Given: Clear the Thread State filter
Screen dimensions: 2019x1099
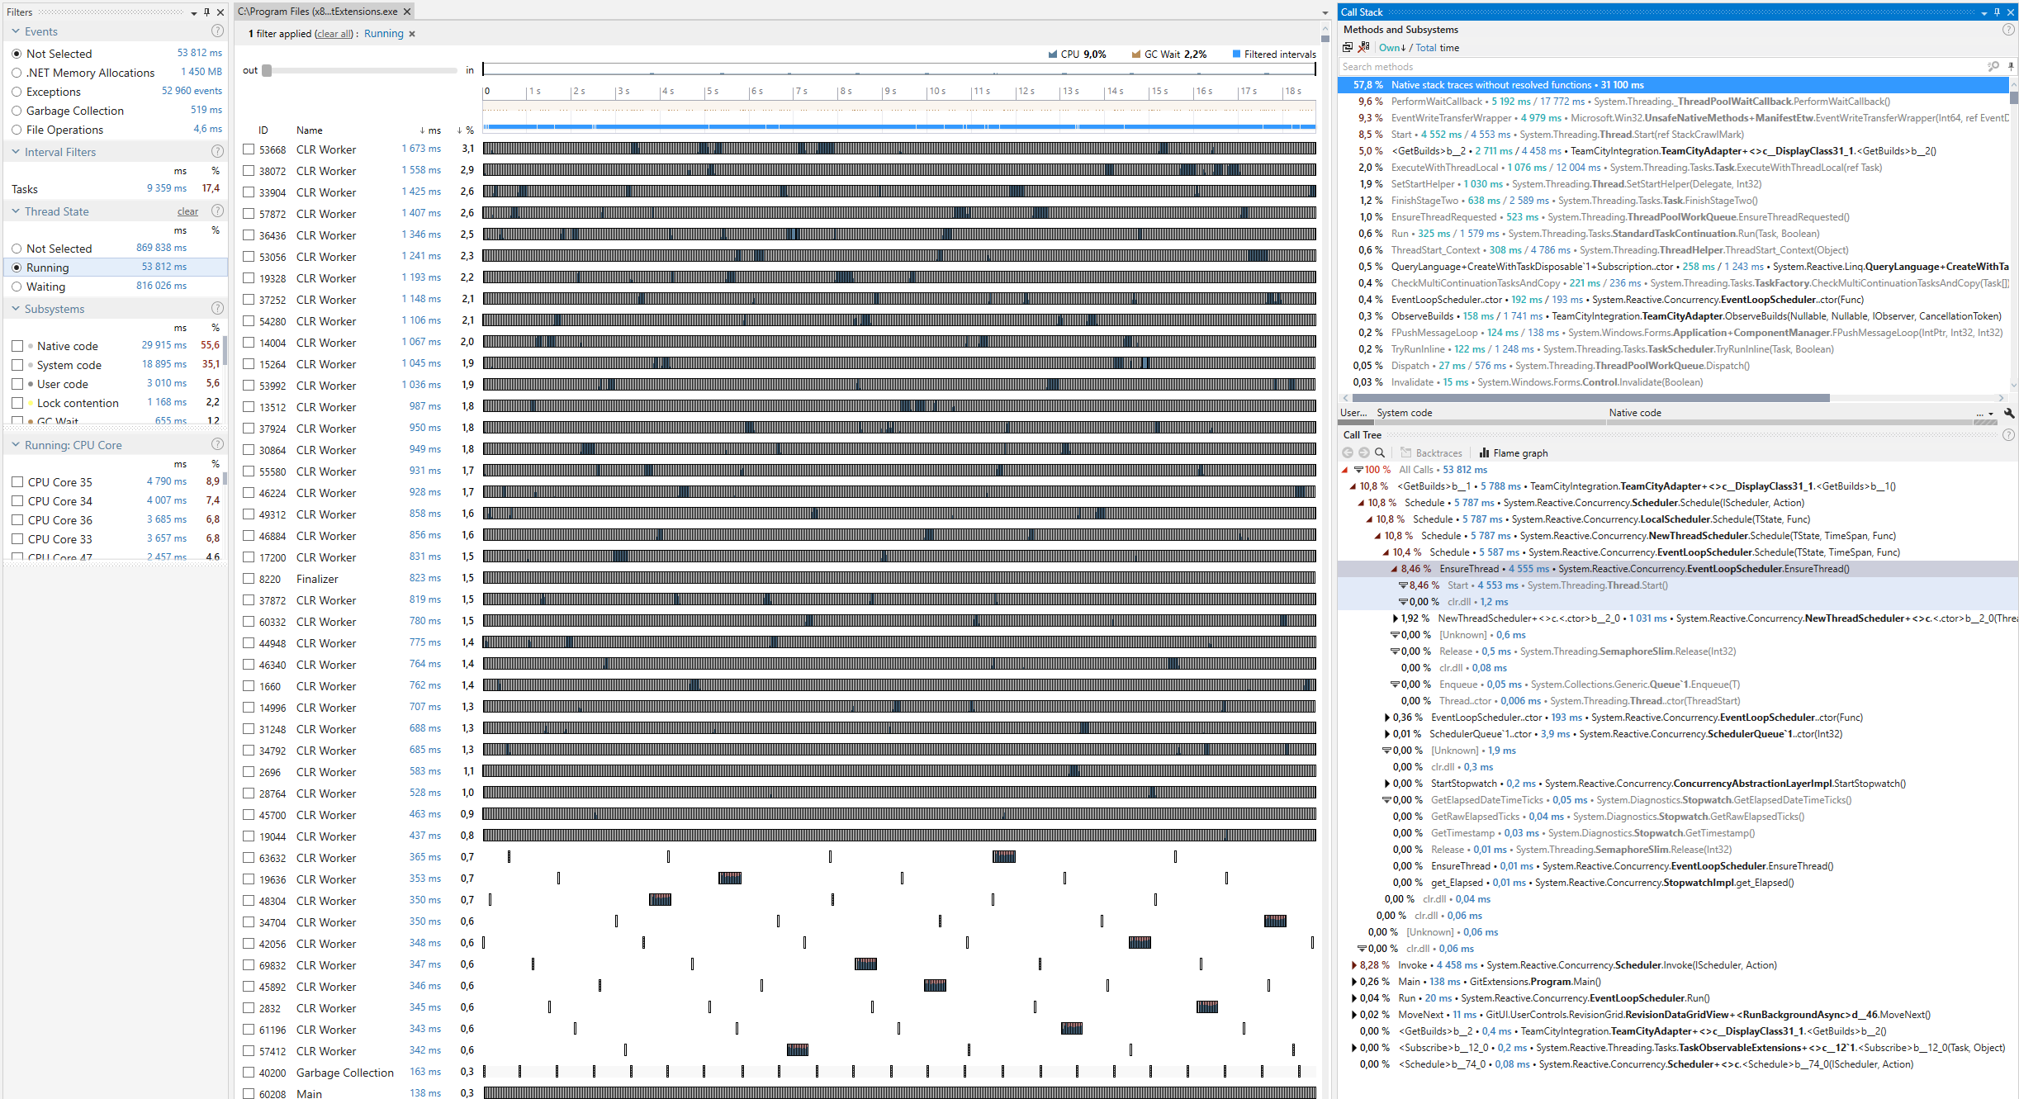Looking at the screenshot, I should (x=187, y=211).
